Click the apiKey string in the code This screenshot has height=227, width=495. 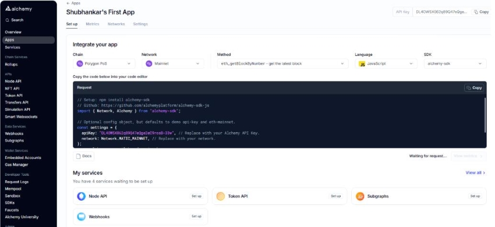pyautogui.click(x=137, y=133)
